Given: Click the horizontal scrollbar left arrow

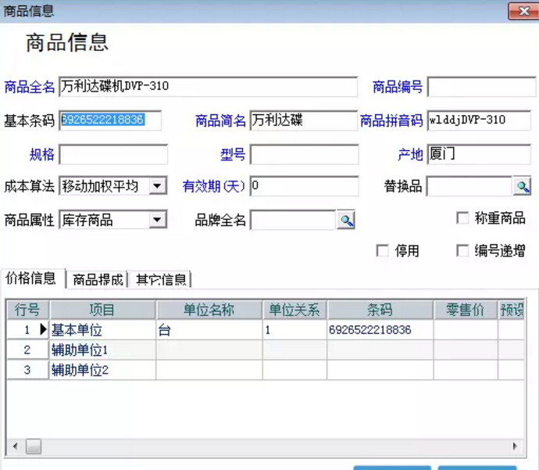Looking at the screenshot, I should point(15,447).
